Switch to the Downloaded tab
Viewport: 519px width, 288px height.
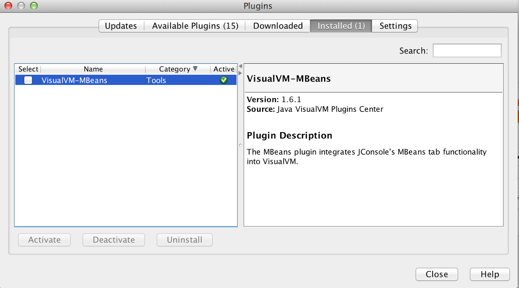click(278, 26)
